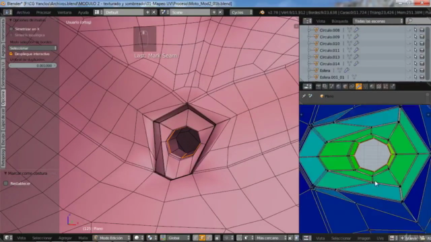
Task: Open the Procesar menu
Action: tap(43, 12)
